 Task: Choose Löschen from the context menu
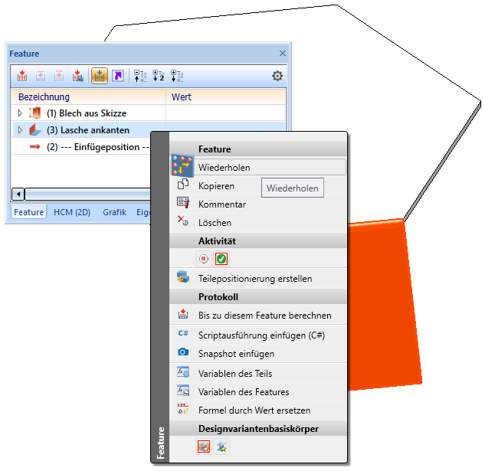[258, 223]
